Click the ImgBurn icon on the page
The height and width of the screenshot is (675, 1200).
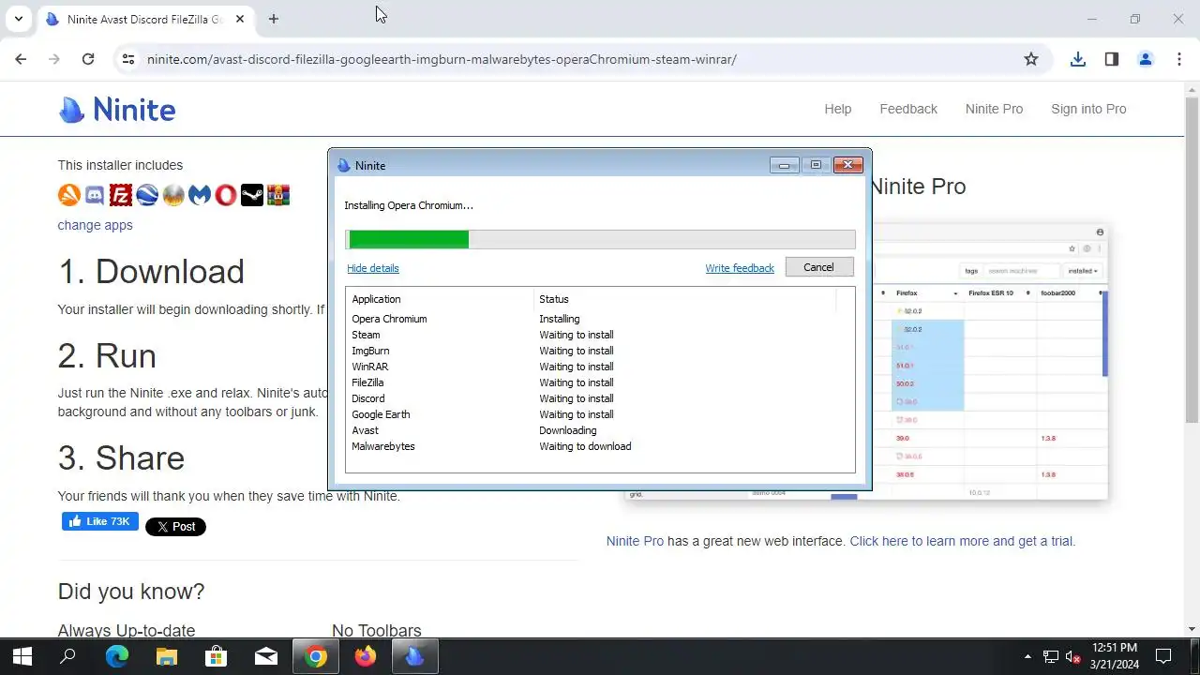(173, 195)
